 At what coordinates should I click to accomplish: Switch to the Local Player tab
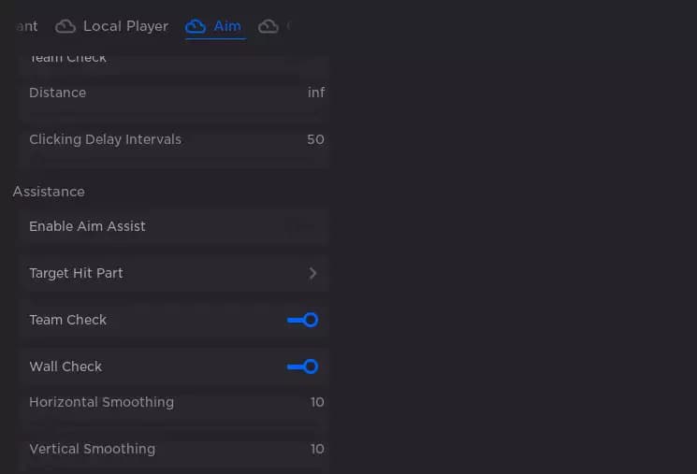(x=125, y=26)
